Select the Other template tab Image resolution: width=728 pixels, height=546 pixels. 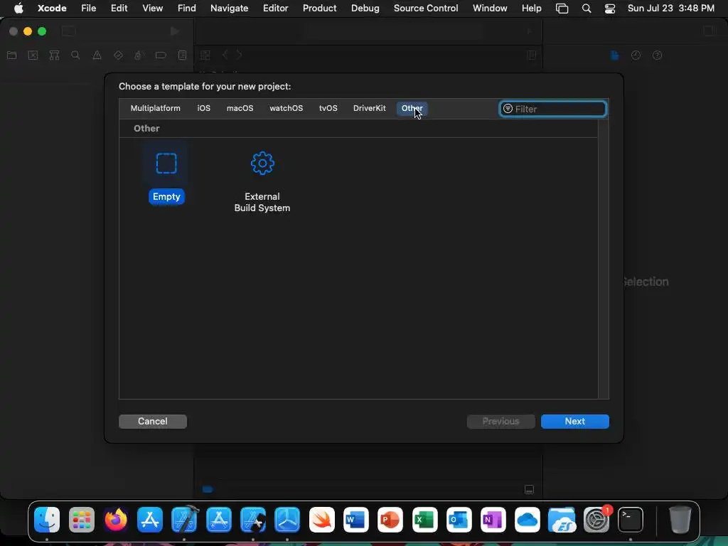coord(412,108)
